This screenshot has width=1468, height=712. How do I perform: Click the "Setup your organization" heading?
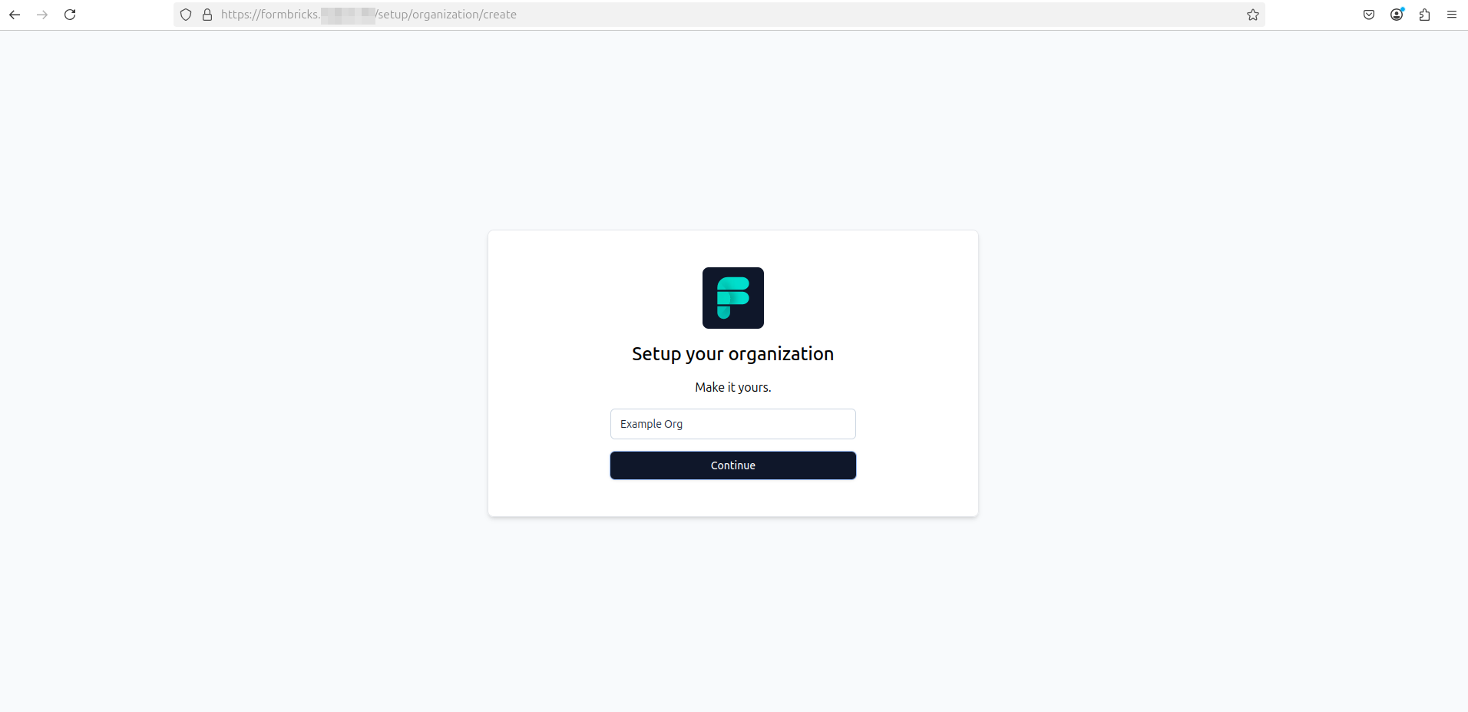(732, 354)
